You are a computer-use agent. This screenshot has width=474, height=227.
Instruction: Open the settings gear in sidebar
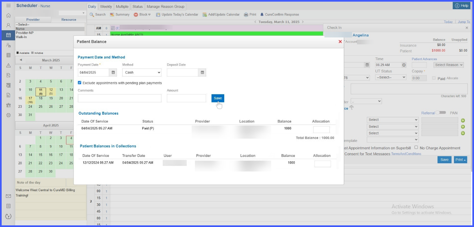click(x=9, y=115)
